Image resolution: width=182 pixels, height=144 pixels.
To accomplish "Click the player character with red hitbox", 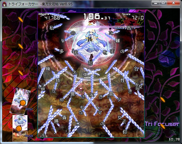I will [80, 89].
